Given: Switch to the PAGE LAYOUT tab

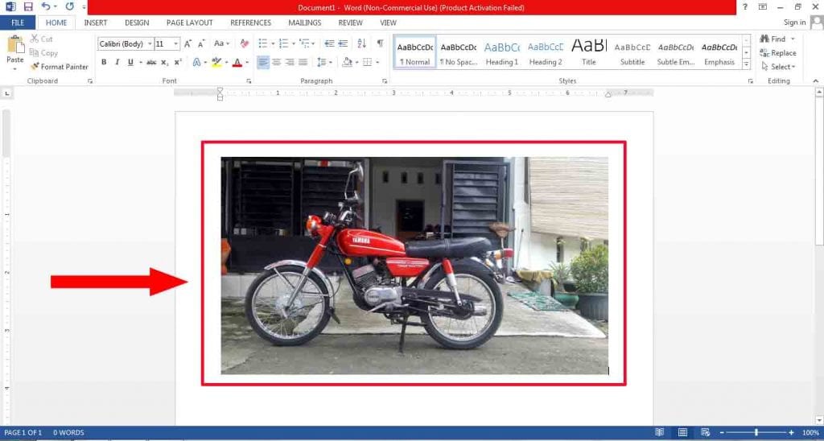Looking at the screenshot, I should pos(189,23).
